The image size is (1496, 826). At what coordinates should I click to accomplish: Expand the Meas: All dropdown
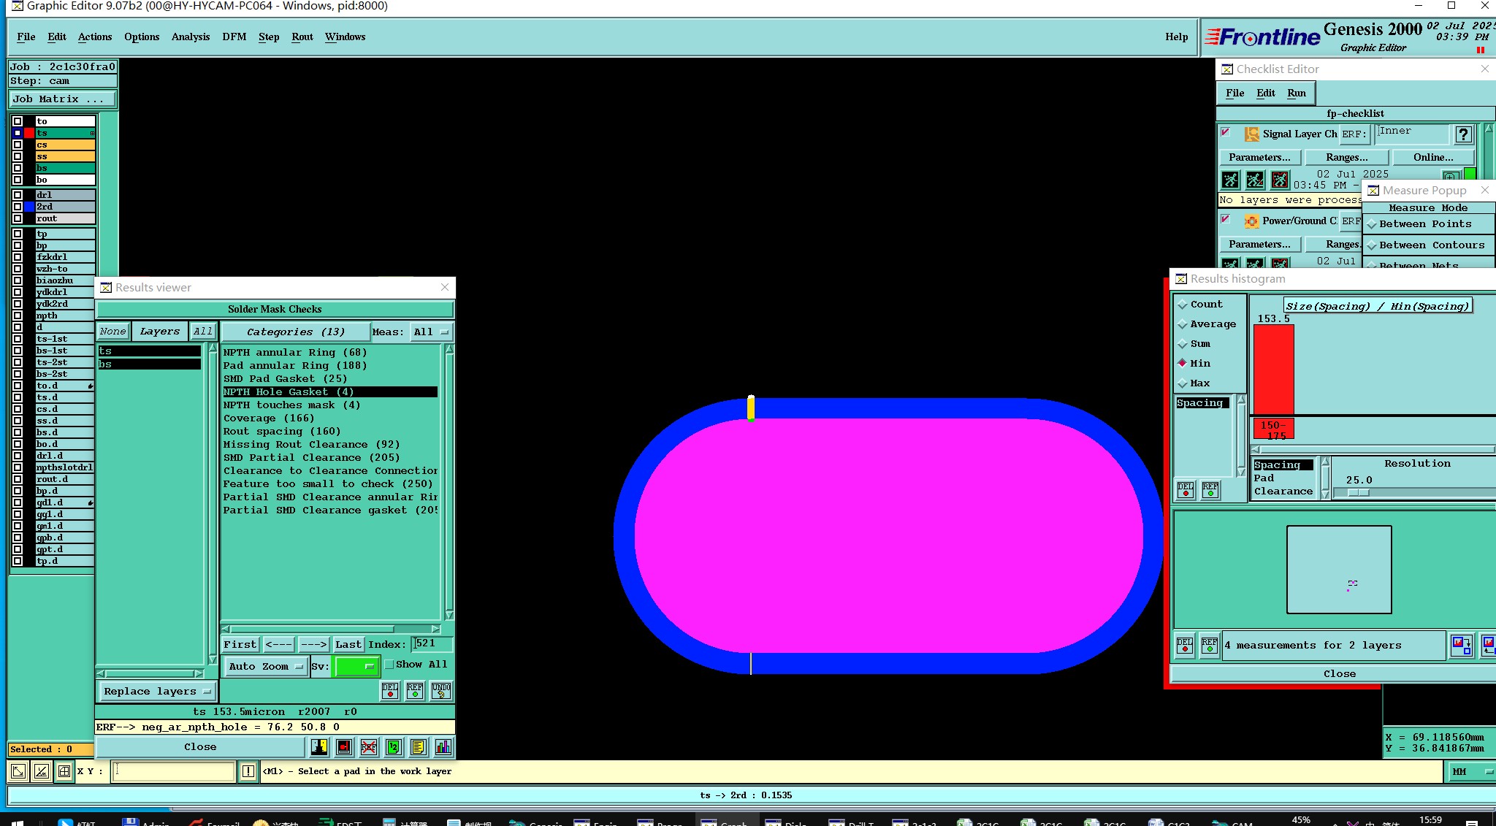pos(431,332)
